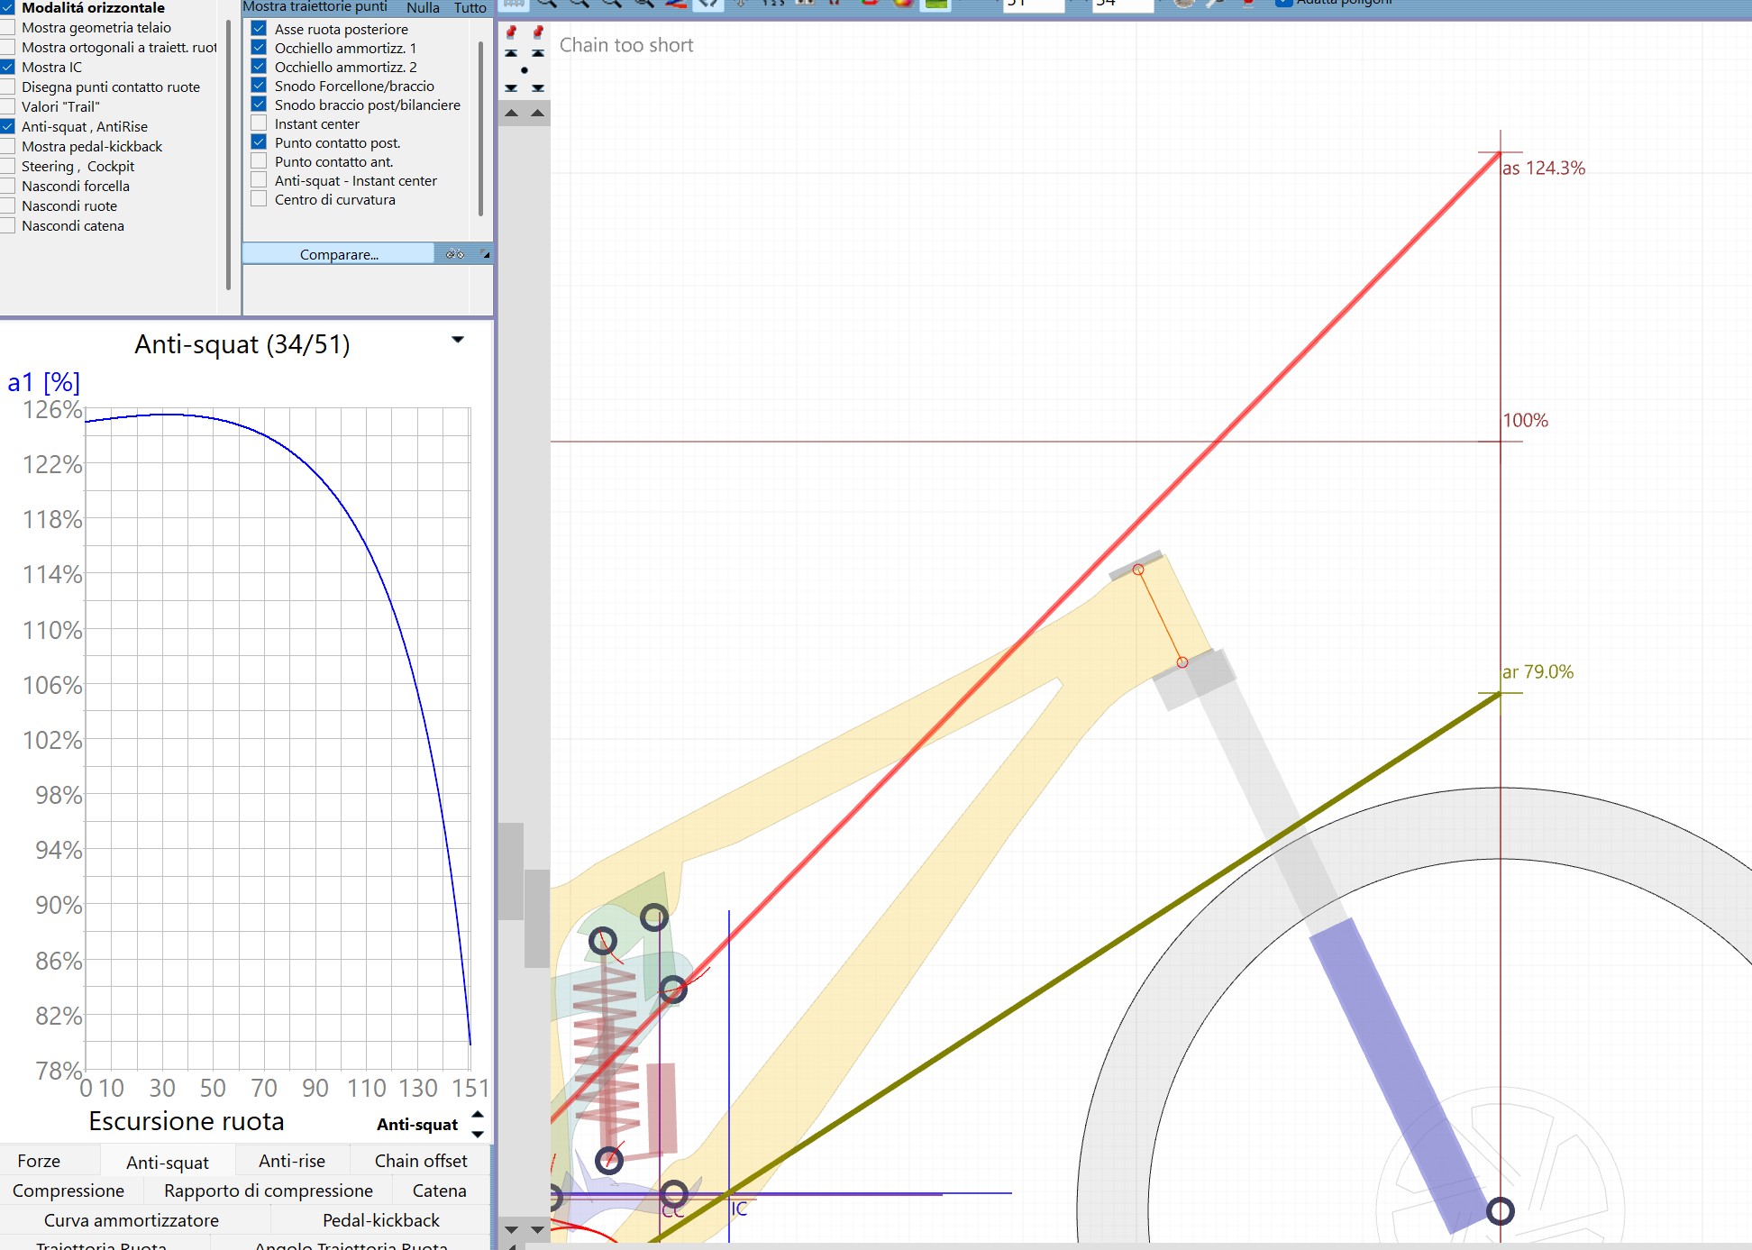Click the right vertical travel slider handle
1752x1250 pixels.
[537, 918]
